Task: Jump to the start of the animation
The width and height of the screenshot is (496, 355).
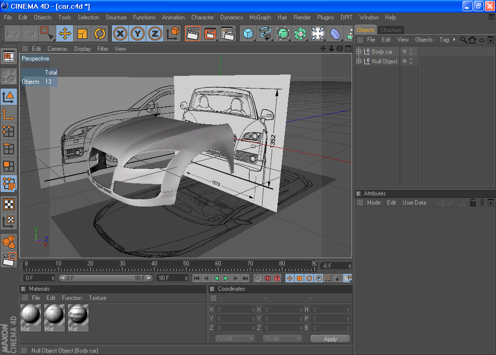Action: pos(197,278)
